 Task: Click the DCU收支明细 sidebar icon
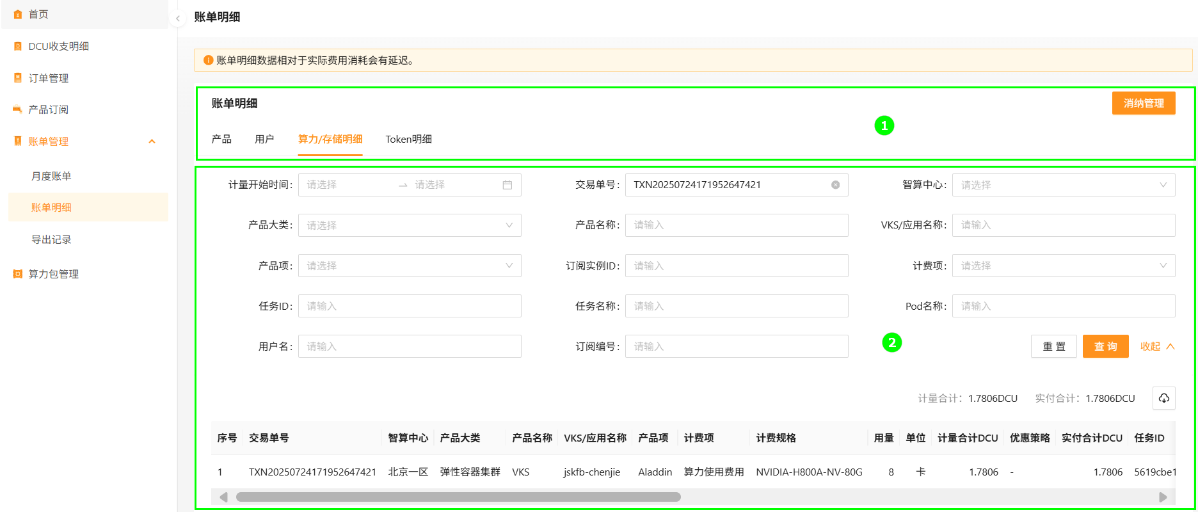18,46
